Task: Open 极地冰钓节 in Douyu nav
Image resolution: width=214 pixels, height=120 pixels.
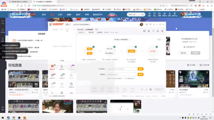Action: (x=98, y=15)
